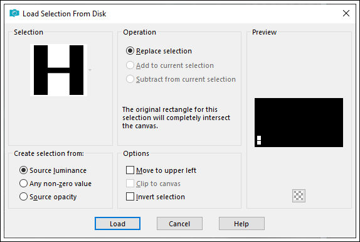Click the H selection thumbnail
Viewport: 360px width, 242px height.
[59, 70]
